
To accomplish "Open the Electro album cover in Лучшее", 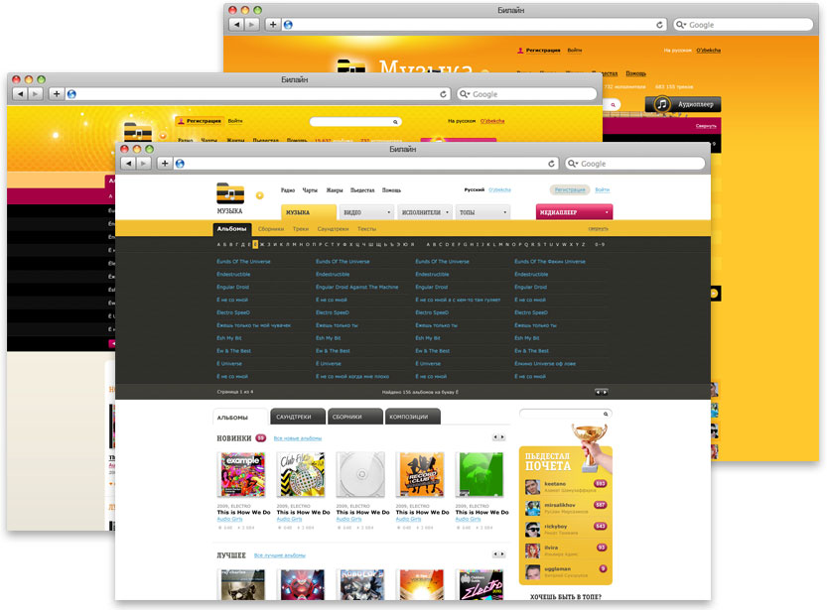I will coord(481,585).
